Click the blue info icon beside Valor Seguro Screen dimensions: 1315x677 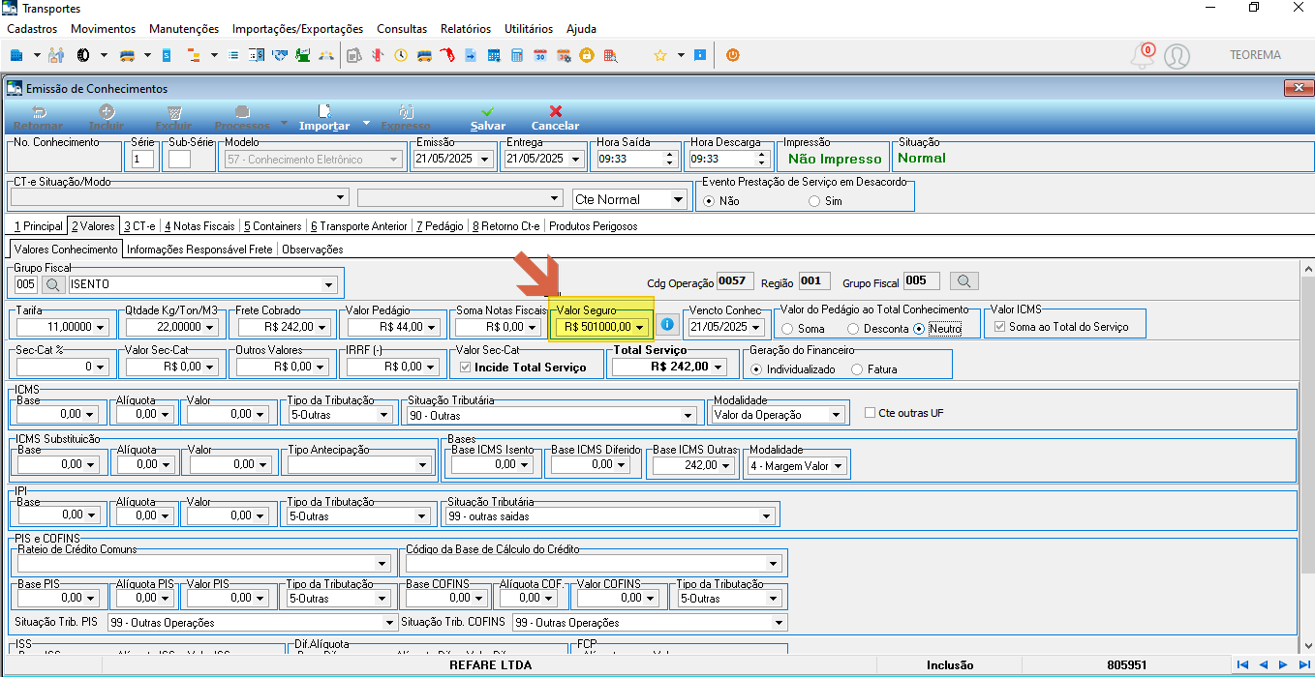click(x=666, y=325)
